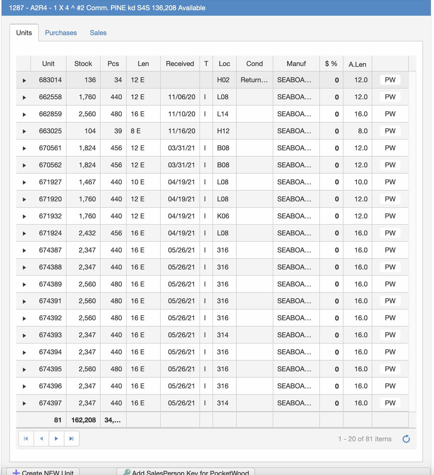This screenshot has width=434, height=475.
Task: Select location K06 cell
Action: pyautogui.click(x=225, y=216)
